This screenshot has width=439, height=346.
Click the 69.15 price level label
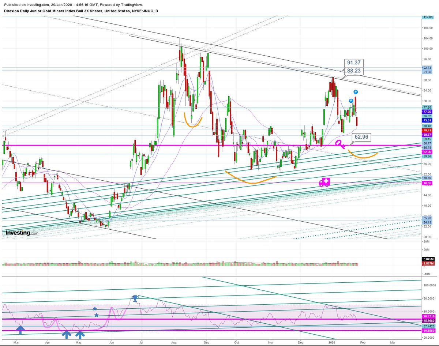pyautogui.click(x=427, y=139)
